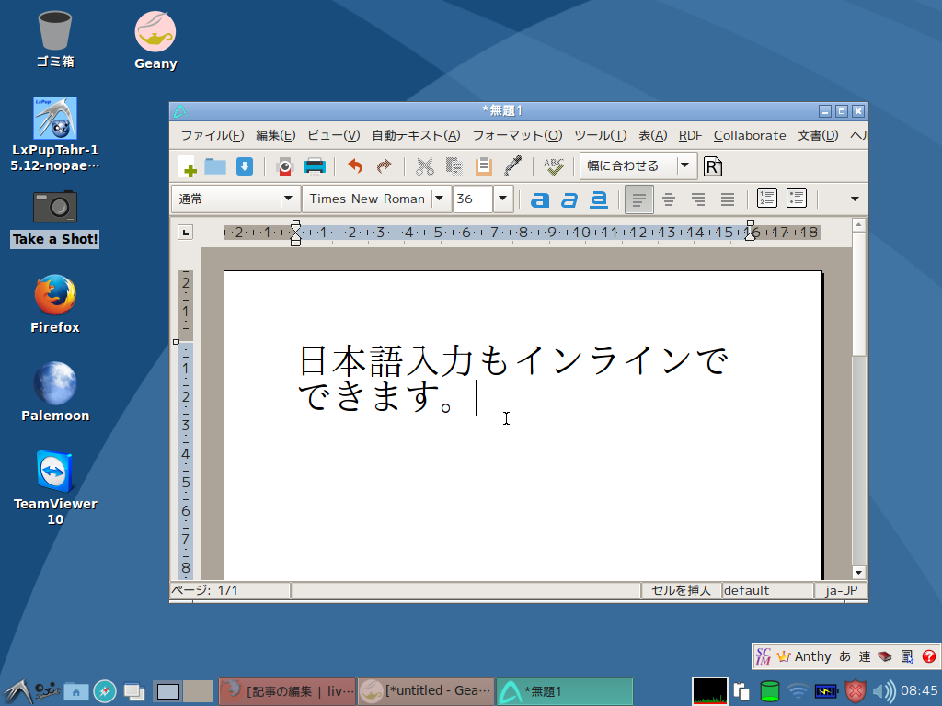Click the print preview icon
Viewport: 942px width, 706px height.
click(x=285, y=166)
